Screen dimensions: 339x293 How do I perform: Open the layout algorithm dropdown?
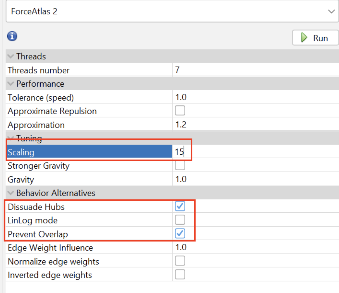(x=331, y=11)
